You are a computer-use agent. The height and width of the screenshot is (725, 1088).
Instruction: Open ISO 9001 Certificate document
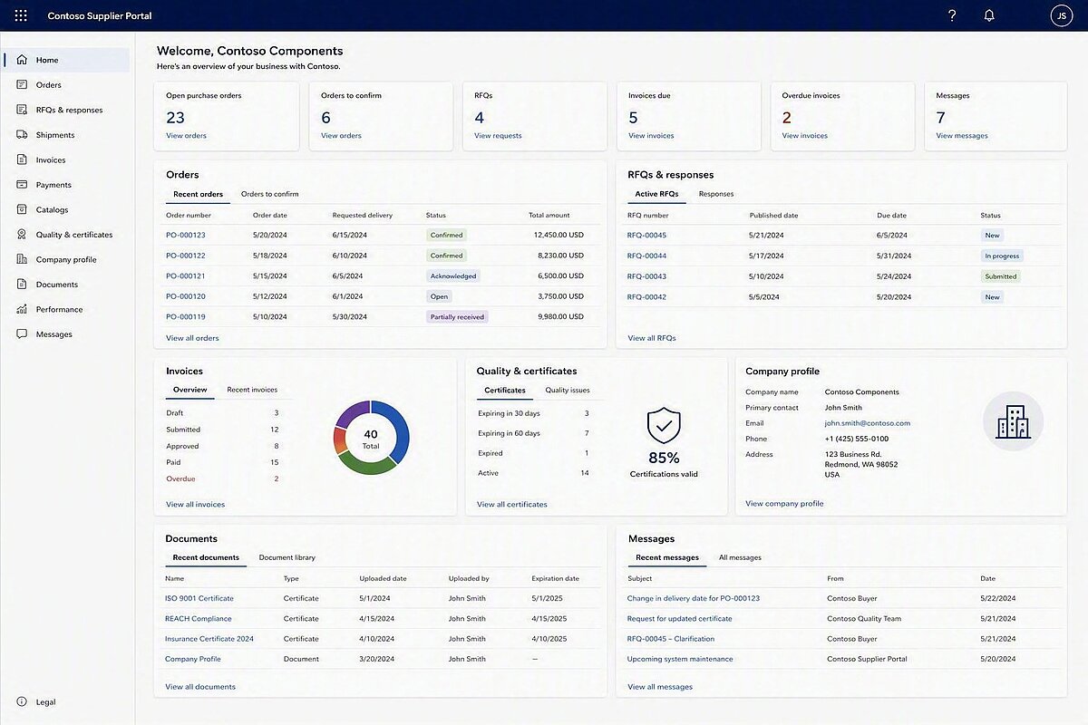pyautogui.click(x=199, y=598)
